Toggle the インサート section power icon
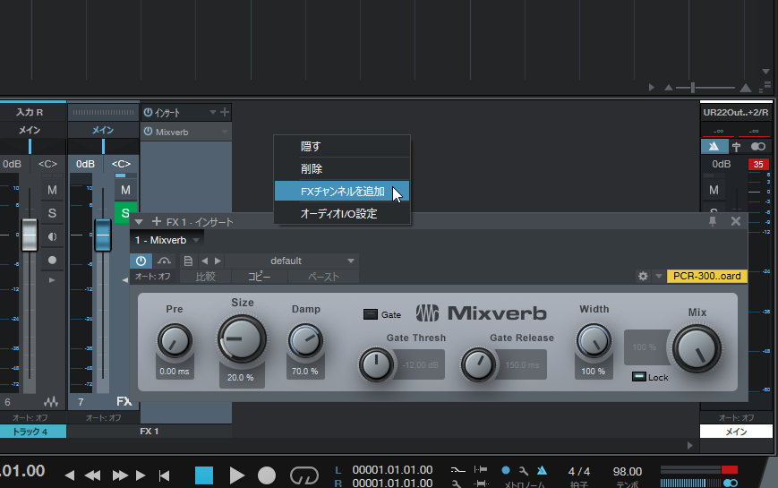The height and width of the screenshot is (488, 778). 148,113
